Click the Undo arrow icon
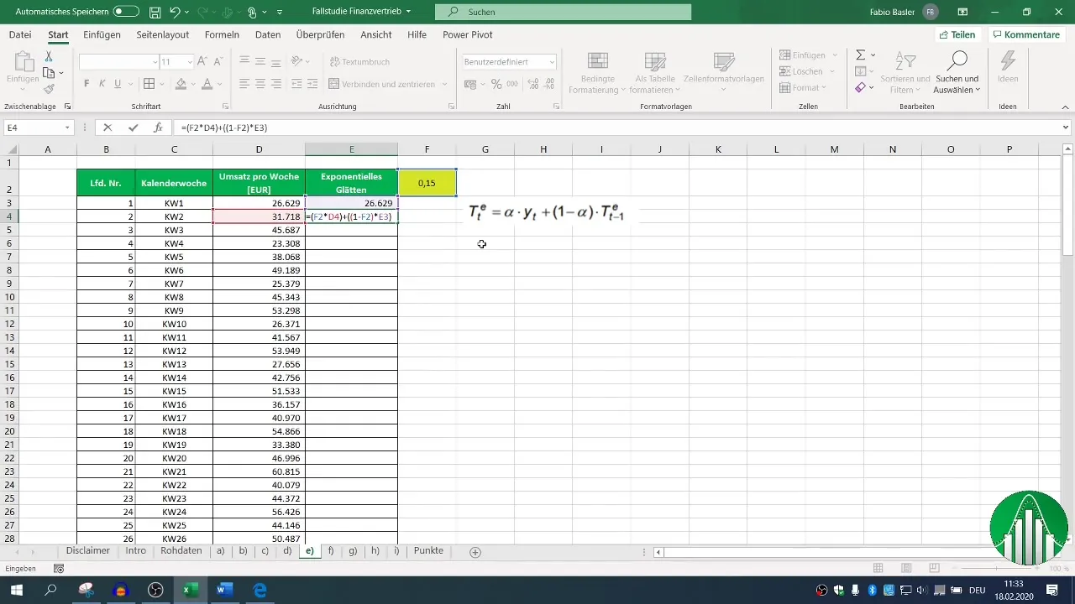Screen dimensions: 1075x604 click(x=175, y=12)
